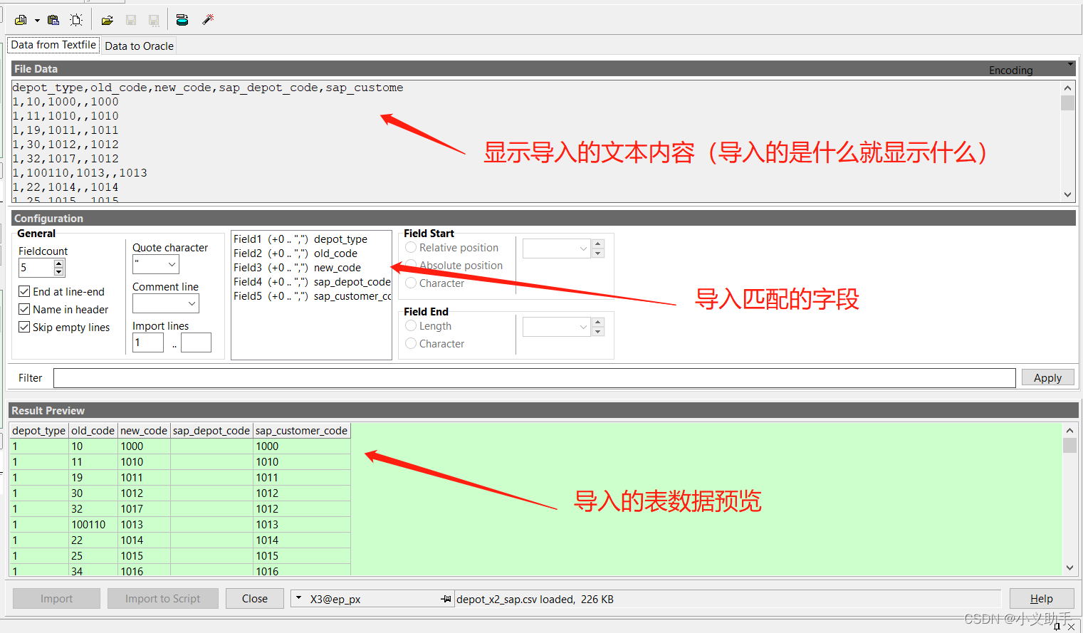Select Absolute position radio button
Screen dimensions: 1083x633
(x=411, y=265)
